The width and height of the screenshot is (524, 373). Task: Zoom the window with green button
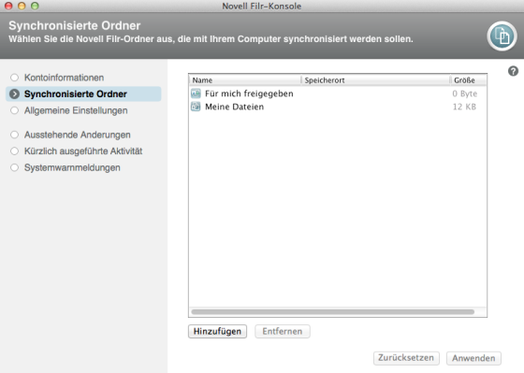(35, 6)
